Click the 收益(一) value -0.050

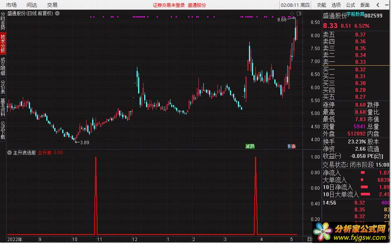[x=358, y=156]
